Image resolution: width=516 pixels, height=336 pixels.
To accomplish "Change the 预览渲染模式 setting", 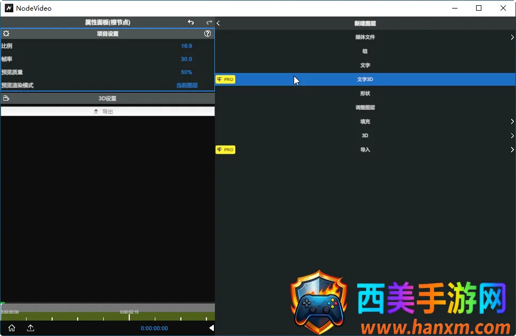I will (x=187, y=85).
